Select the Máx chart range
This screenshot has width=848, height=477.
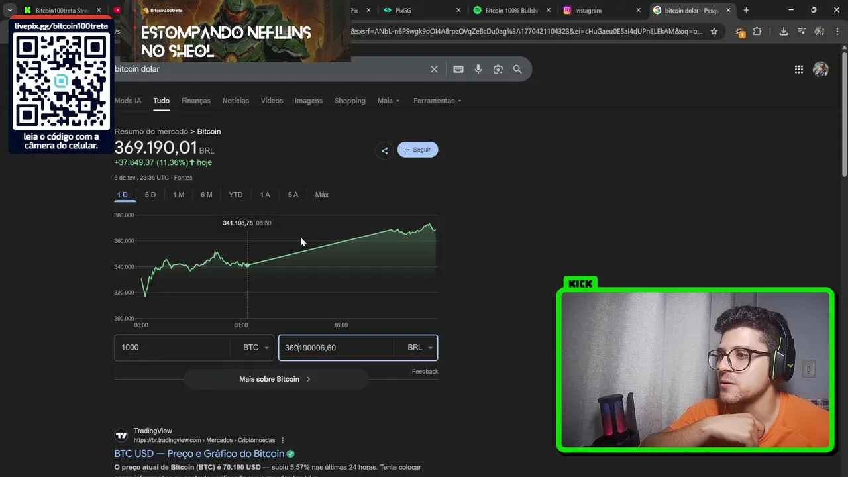point(322,195)
